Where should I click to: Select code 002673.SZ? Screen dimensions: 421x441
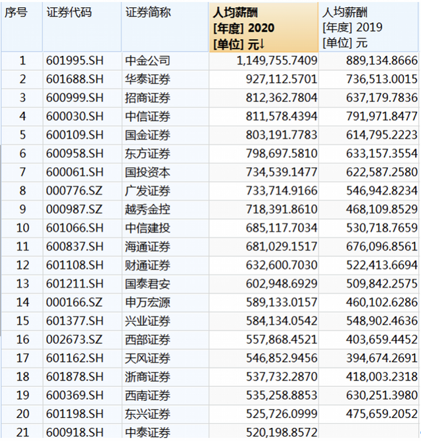pyautogui.click(x=82, y=340)
